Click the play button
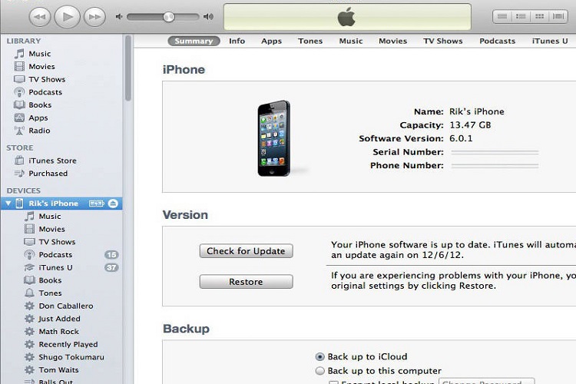The width and height of the screenshot is (576, 384). pyautogui.click(x=68, y=17)
